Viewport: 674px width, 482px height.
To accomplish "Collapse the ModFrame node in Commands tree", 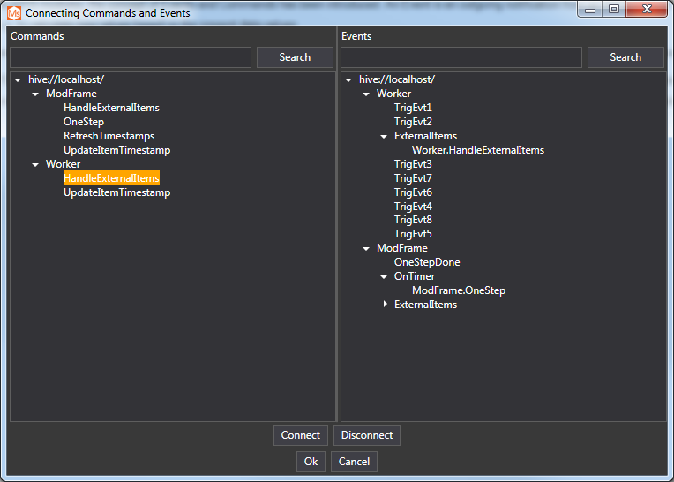I will [35, 94].
